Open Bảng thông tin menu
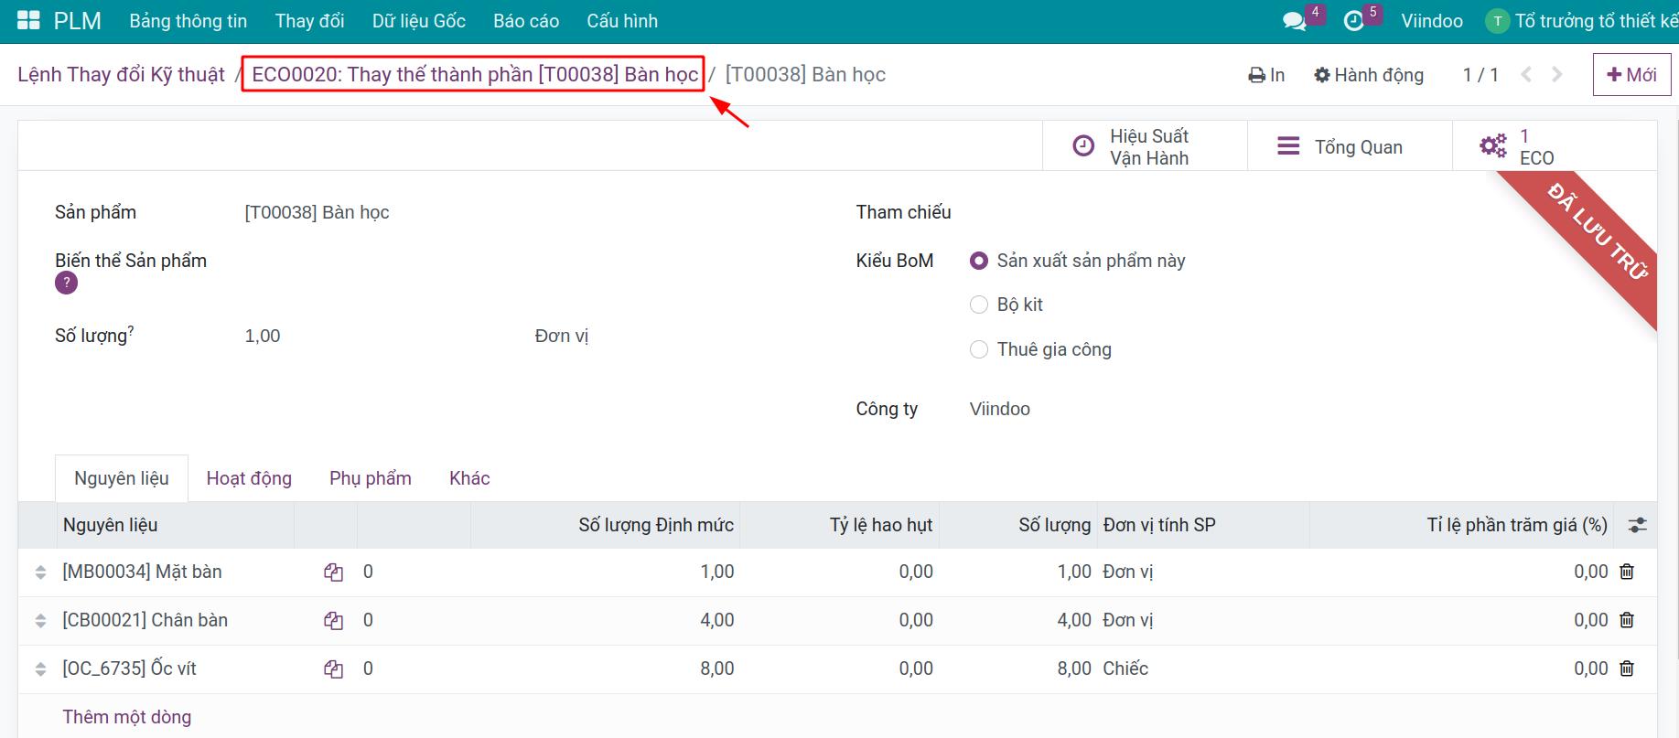This screenshot has width=1679, height=738. click(188, 21)
